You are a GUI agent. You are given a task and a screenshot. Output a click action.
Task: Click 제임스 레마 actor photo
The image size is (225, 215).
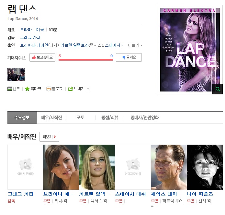tap(168, 167)
